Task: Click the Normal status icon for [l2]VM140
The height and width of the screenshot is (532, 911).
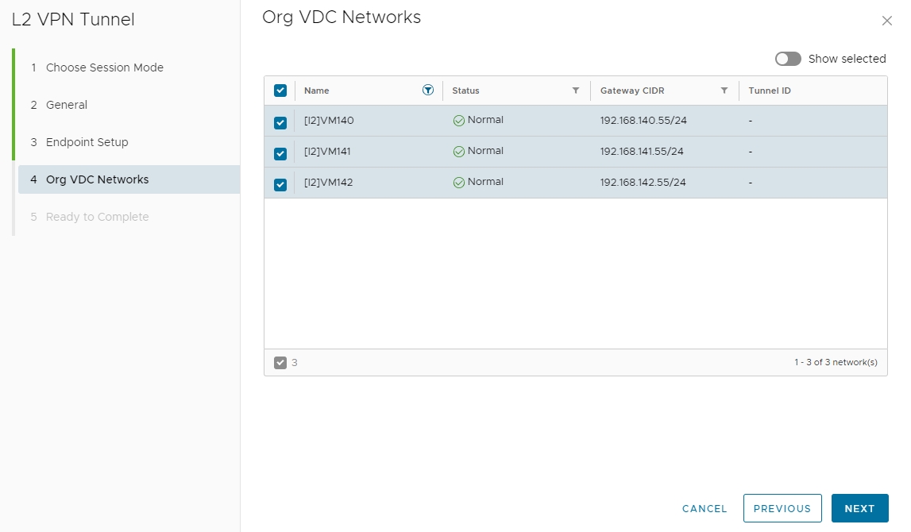Action: pos(458,121)
